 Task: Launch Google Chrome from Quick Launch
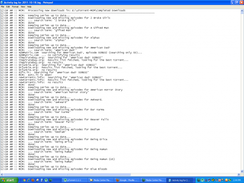click(x=24, y=180)
